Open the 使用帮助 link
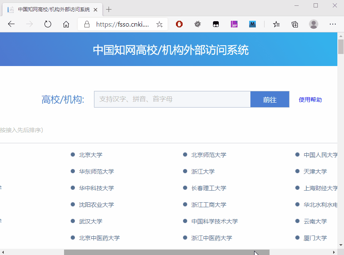This screenshot has height=255, width=344. [310, 100]
